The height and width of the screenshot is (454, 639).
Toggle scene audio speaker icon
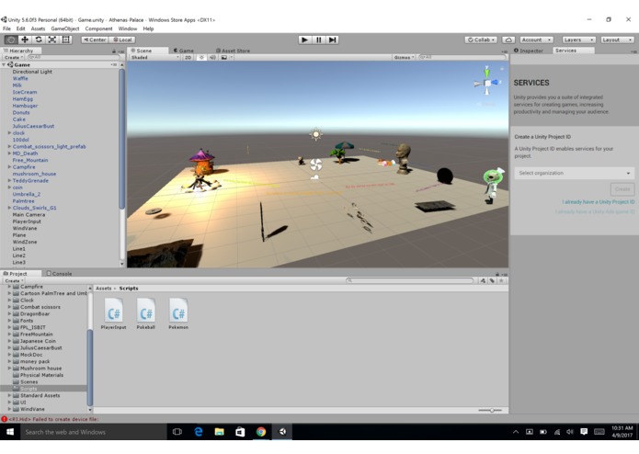tap(212, 57)
